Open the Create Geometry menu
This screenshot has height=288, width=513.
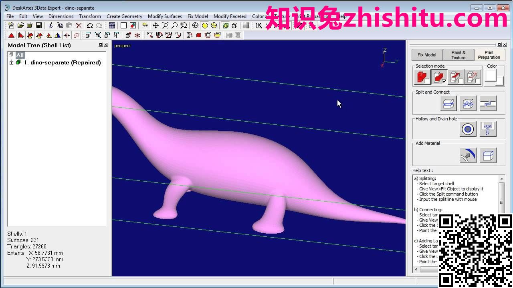pos(124,16)
